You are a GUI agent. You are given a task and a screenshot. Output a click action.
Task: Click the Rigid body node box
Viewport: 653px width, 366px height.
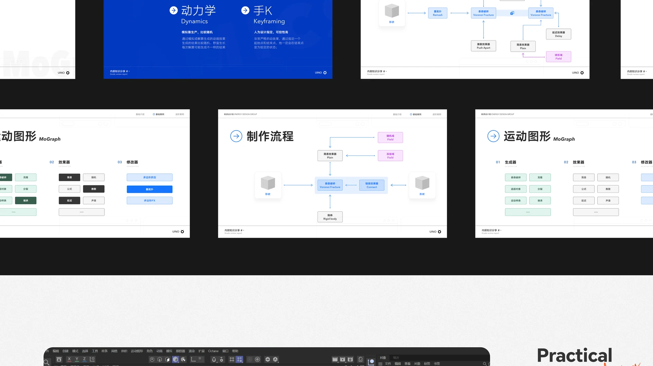pyautogui.click(x=330, y=217)
